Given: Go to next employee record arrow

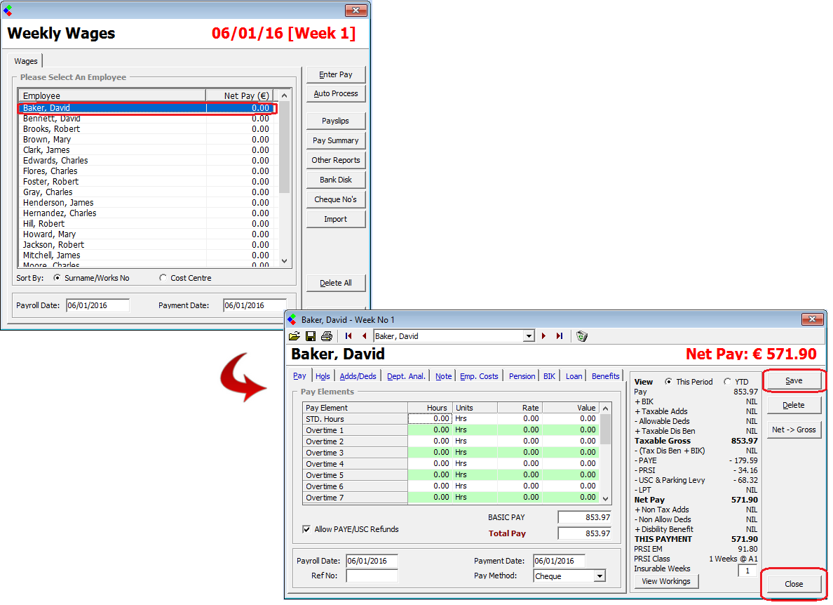Looking at the screenshot, I should coord(543,336).
